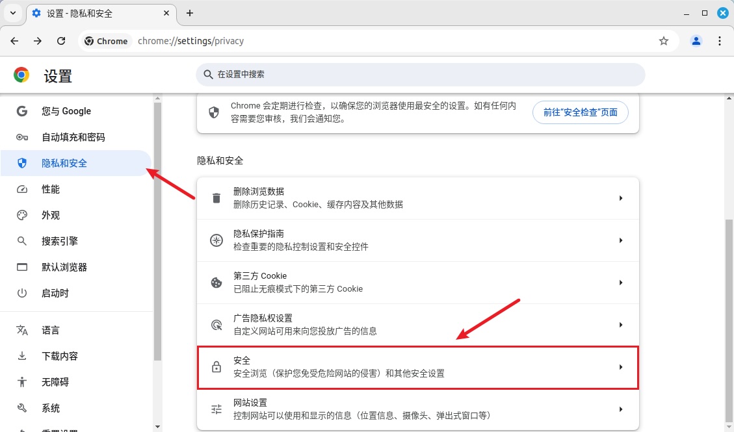Screen dimensions: 734x432
Task: Open a new tab with the plus button
Action: (x=190, y=13)
